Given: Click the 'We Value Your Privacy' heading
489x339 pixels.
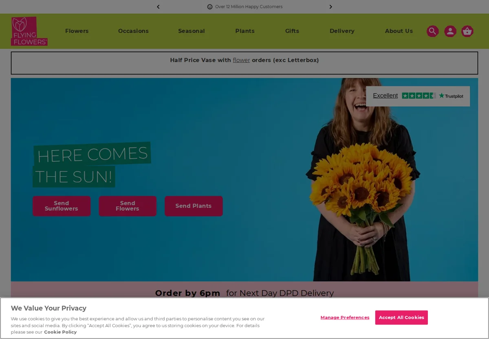Looking at the screenshot, I should click(x=48, y=308).
